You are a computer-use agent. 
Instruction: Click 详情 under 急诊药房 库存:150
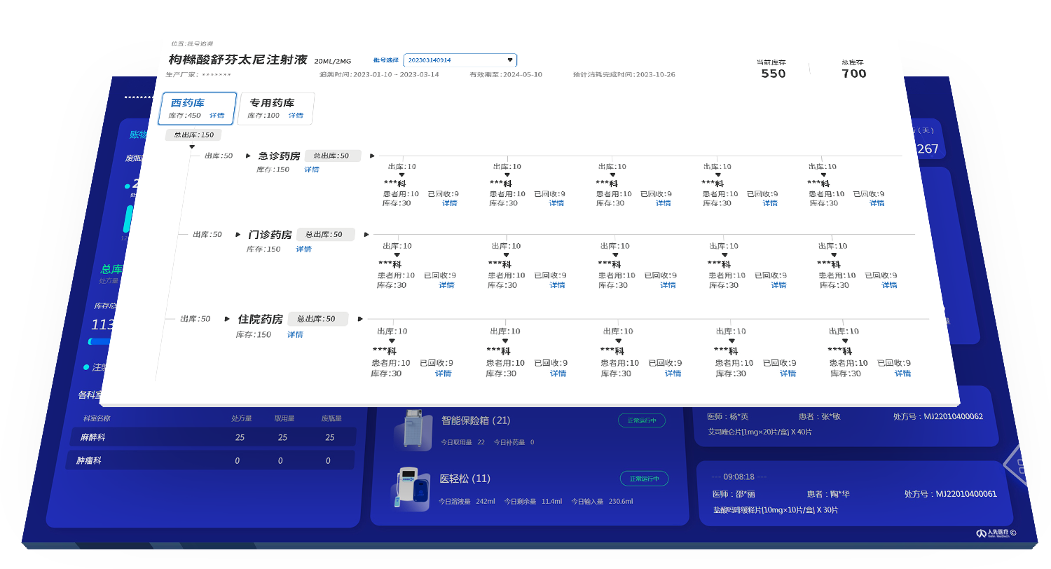(x=312, y=170)
